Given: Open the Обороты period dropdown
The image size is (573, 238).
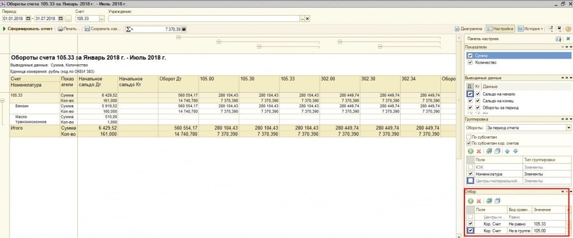Looking at the screenshot, I should [569, 128].
